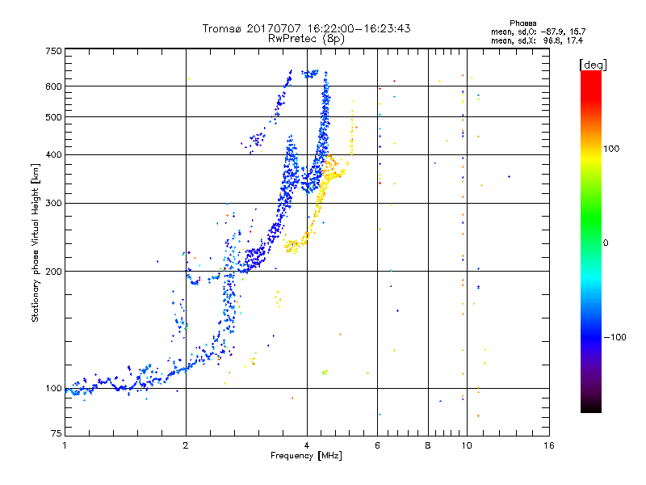Click the x-axis tick label '1'
This screenshot has width=646, height=485.
(65, 445)
